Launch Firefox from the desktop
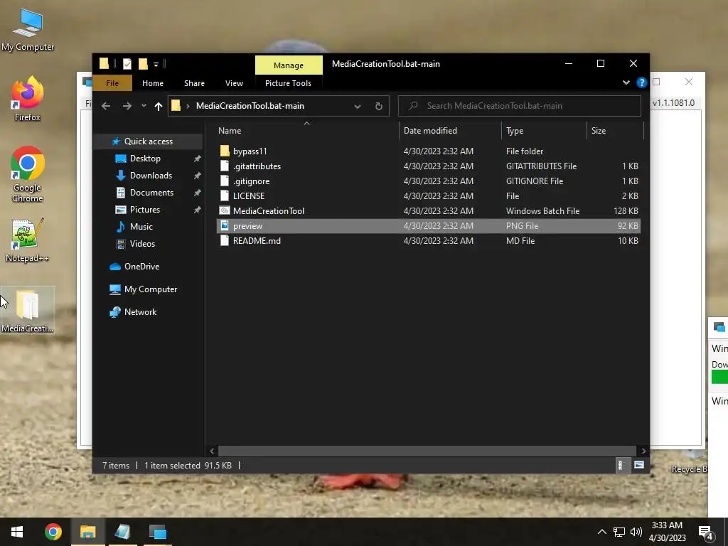Screen dimensions: 728x546 (28, 99)
